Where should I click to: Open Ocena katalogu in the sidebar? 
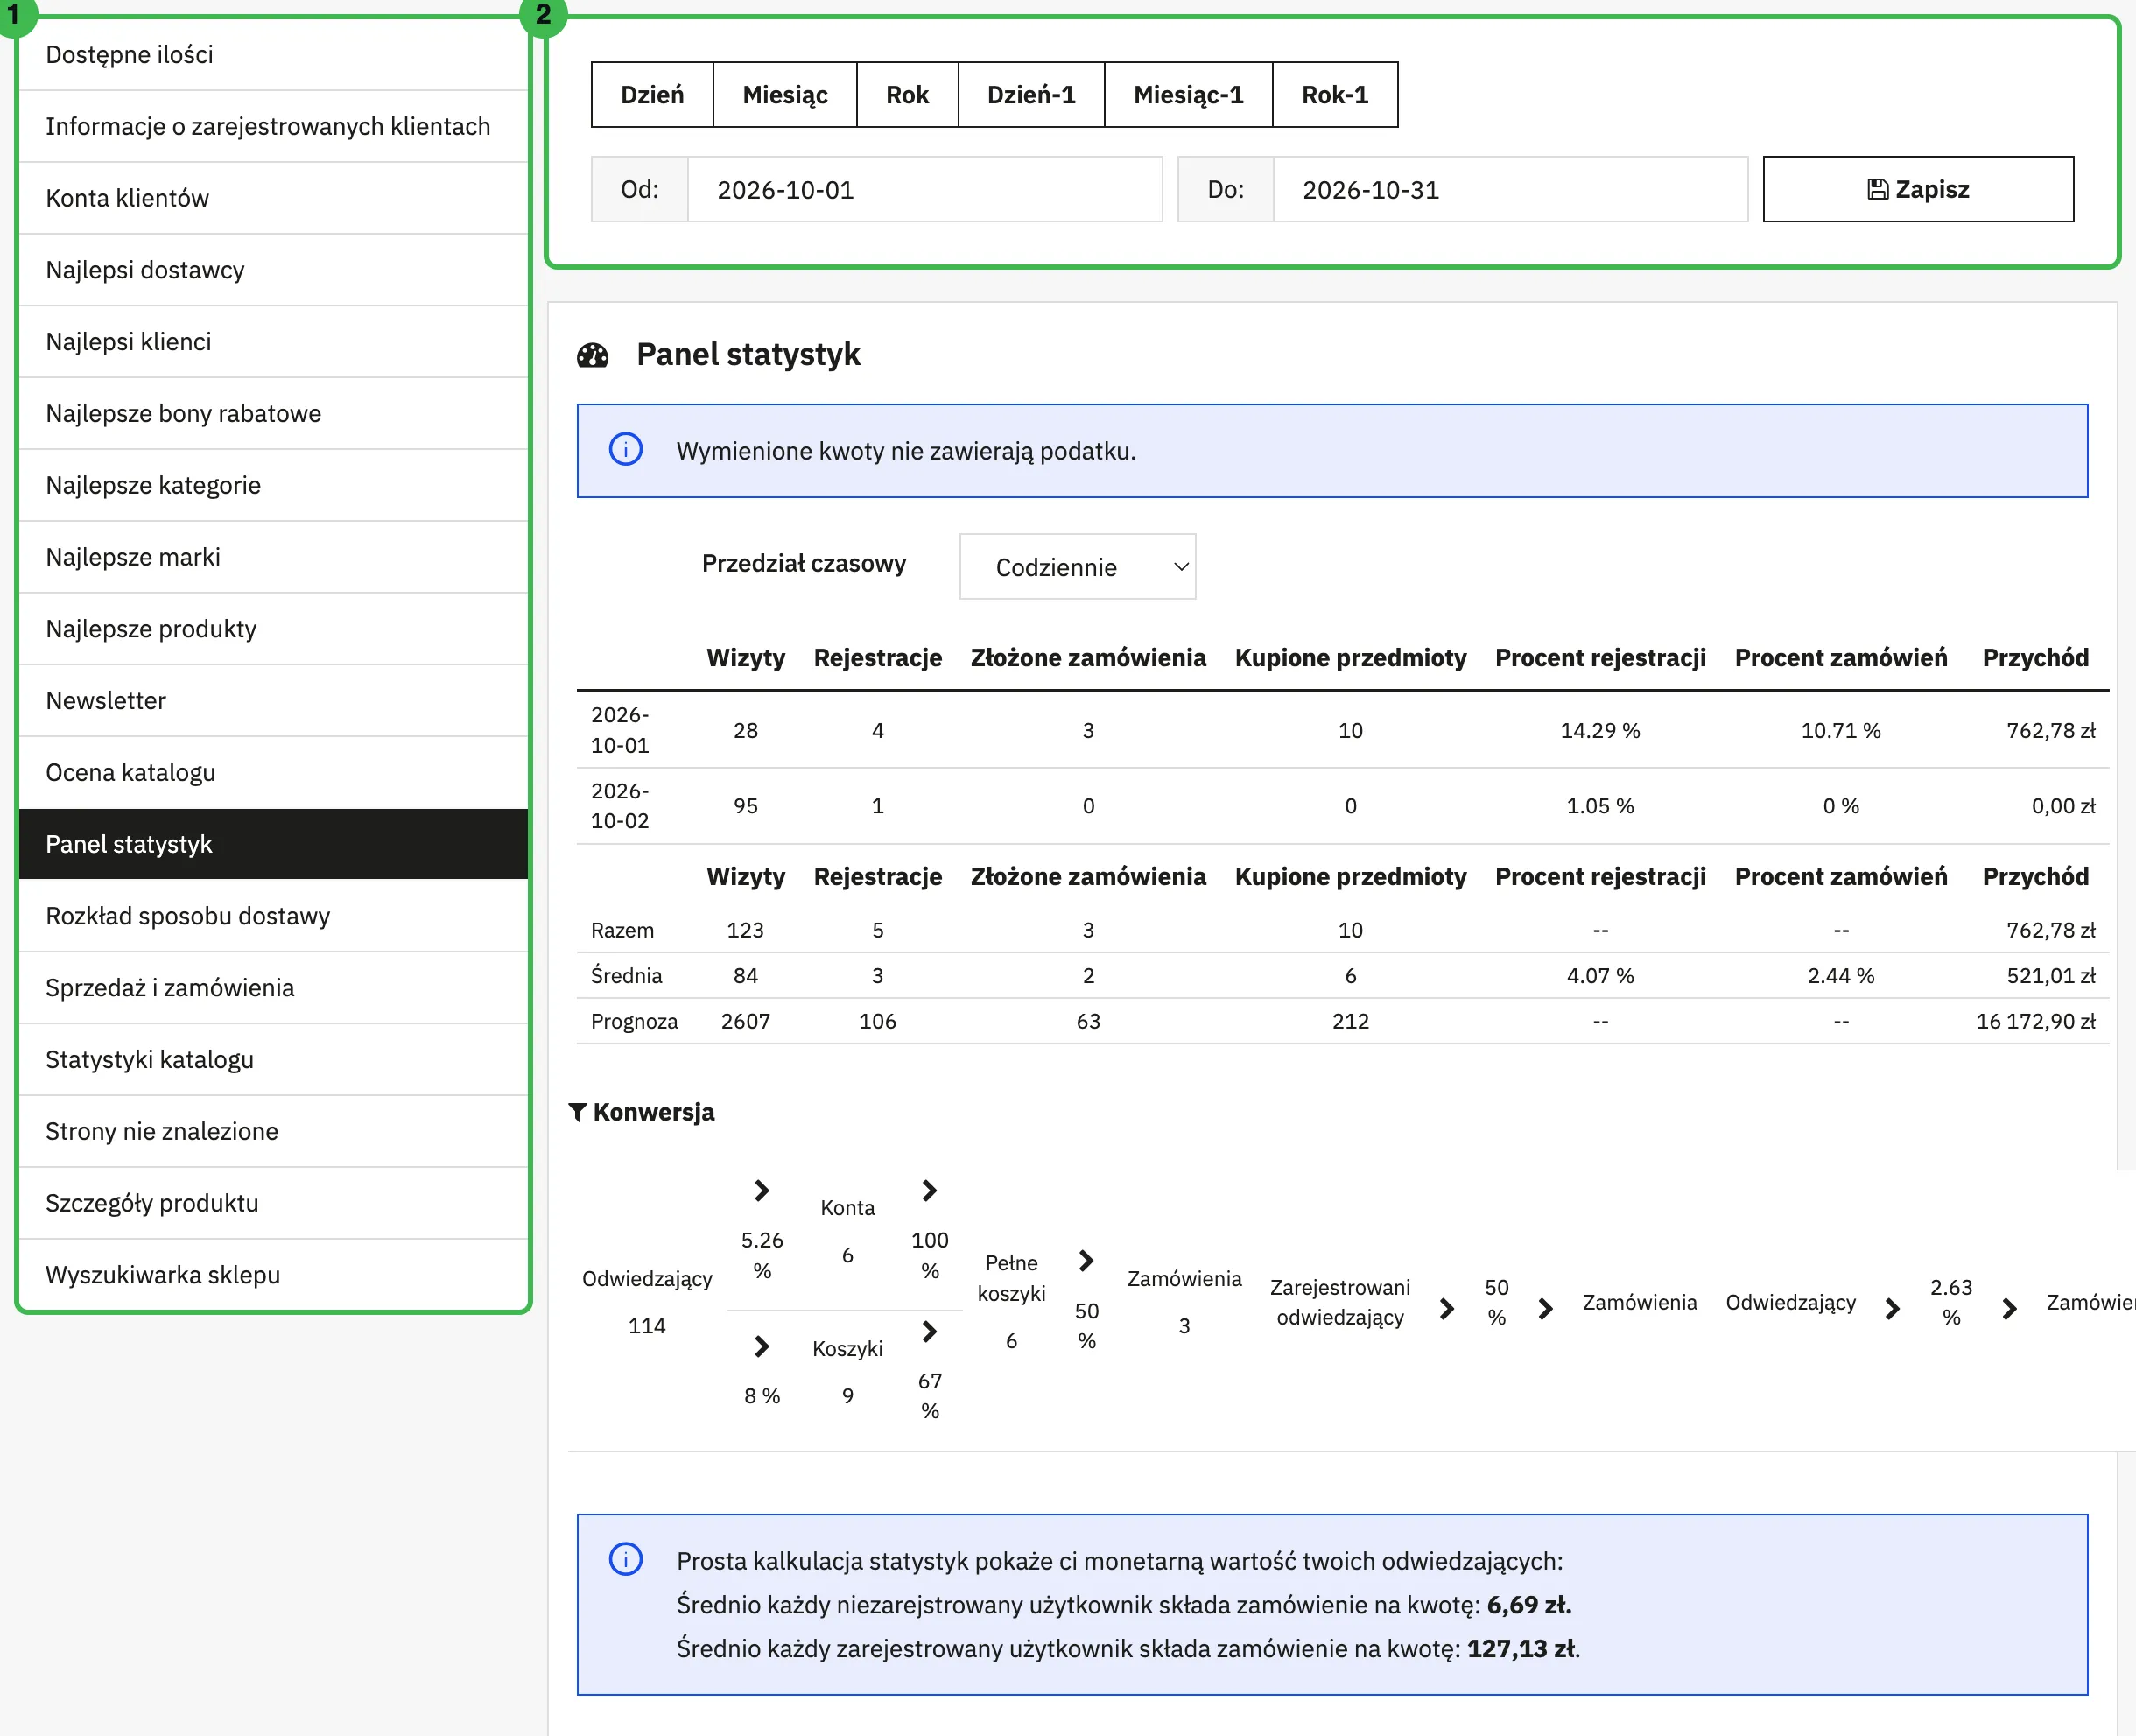coord(273,773)
